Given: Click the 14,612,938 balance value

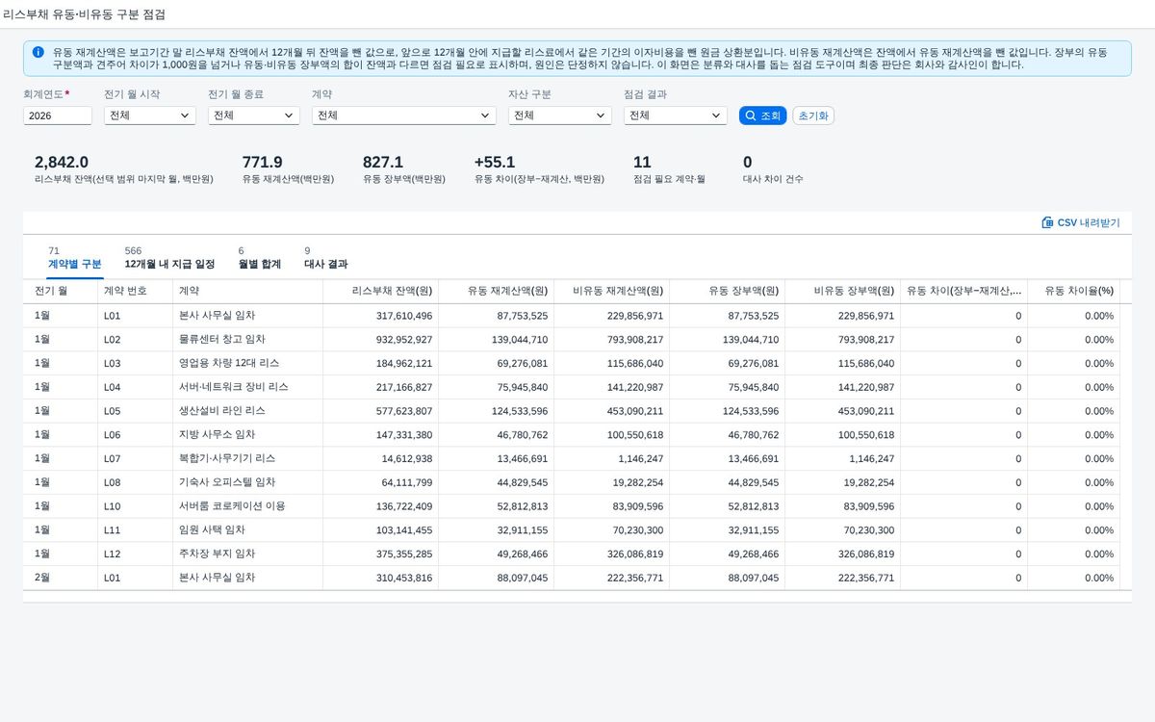Looking at the screenshot, I should [407, 458].
